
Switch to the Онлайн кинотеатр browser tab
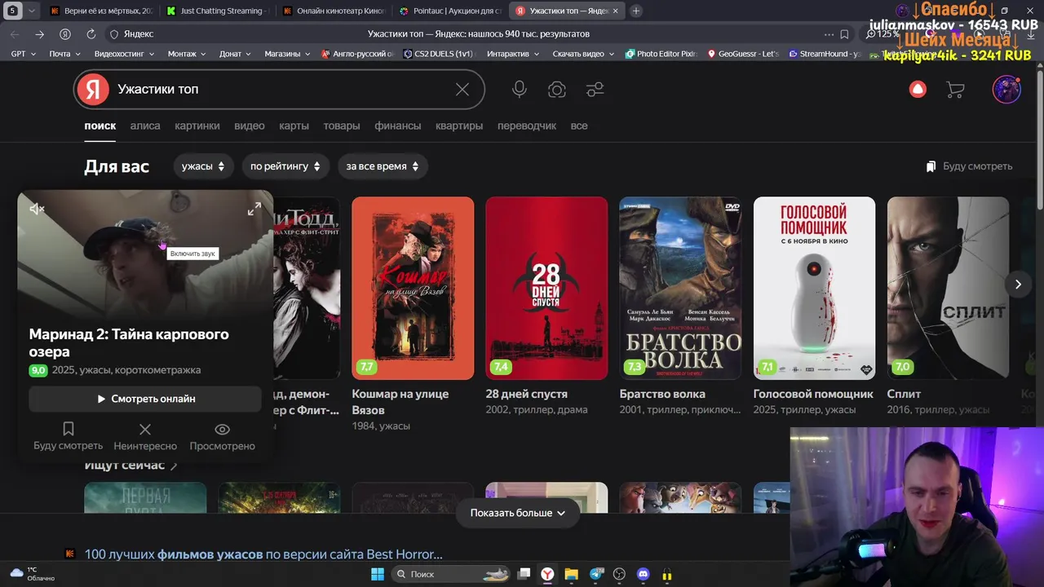coord(334,11)
